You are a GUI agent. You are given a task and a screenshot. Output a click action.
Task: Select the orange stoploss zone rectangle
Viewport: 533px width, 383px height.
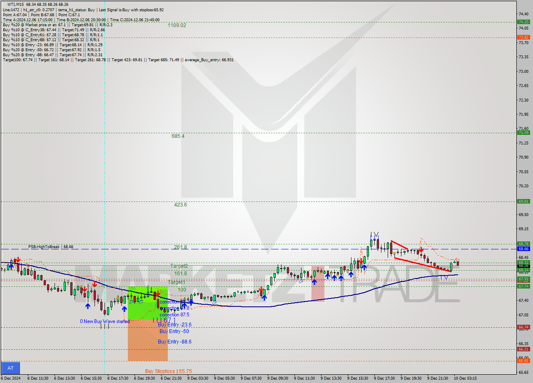147,340
